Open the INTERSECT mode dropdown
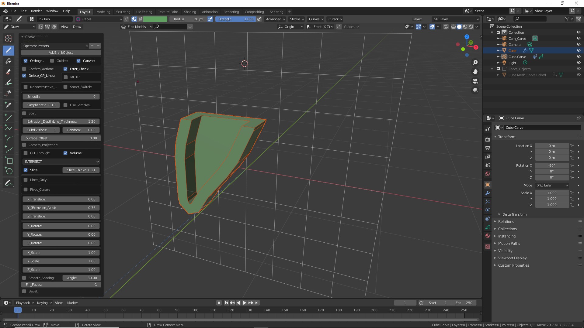The width and height of the screenshot is (584, 328). click(61, 162)
